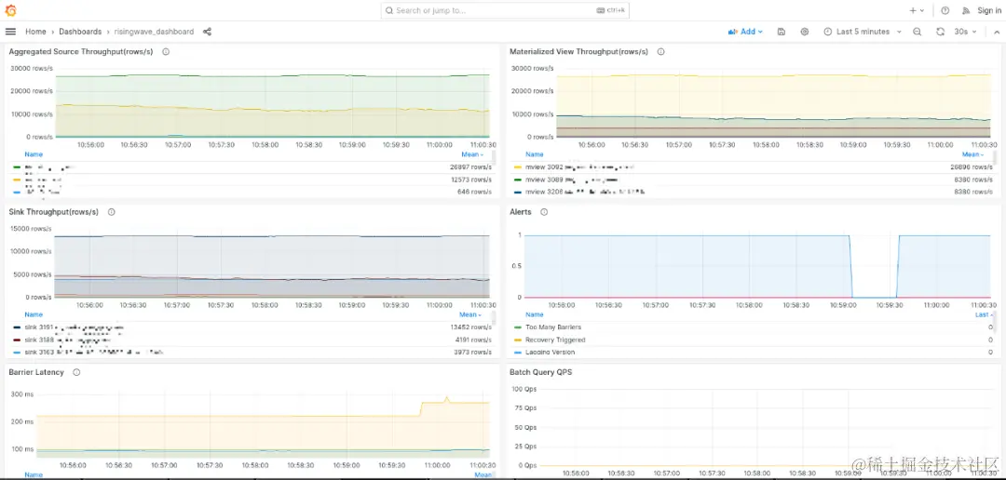Toggle the mview 3092 series
This screenshot has height=480, width=1006.
(579, 167)
